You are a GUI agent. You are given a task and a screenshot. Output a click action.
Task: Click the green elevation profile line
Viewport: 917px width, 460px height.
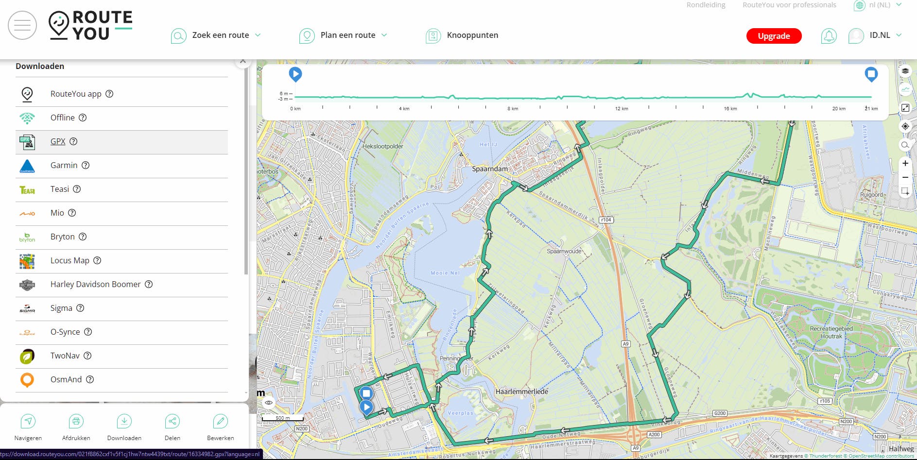583,97
